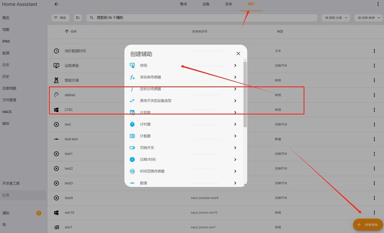Open the 日期/时间 option text
The image size is (384, 233).
(x=148, y=159)
